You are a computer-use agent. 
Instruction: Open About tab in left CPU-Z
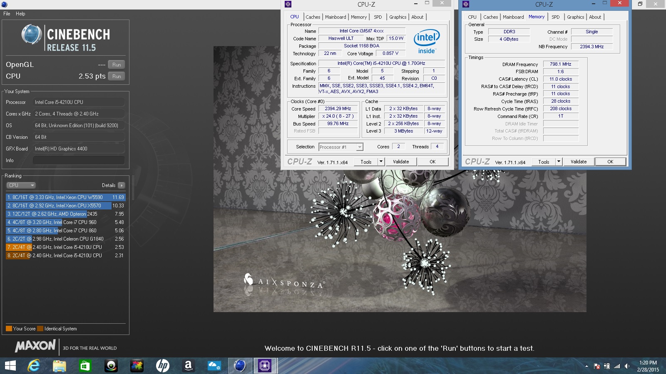point(417,17)
